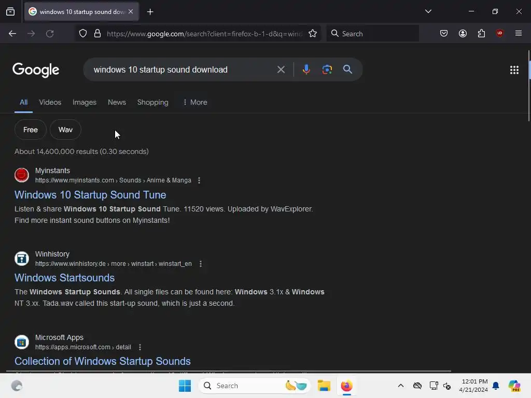Focus the Firefox address bar URL
The height and width of the screenshot is (398, 531).
pyautogui.click(x=204, y=34)
